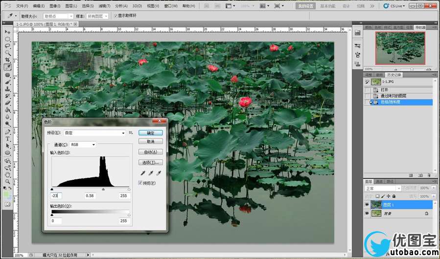This screenshot has height=259, width=440.
Task: Click the Mini Bridge panel icon
Action: (x=357, y=33)
